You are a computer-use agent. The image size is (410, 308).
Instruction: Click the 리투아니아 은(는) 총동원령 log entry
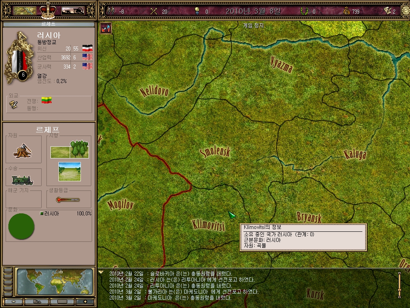click(x=170, y=286)
